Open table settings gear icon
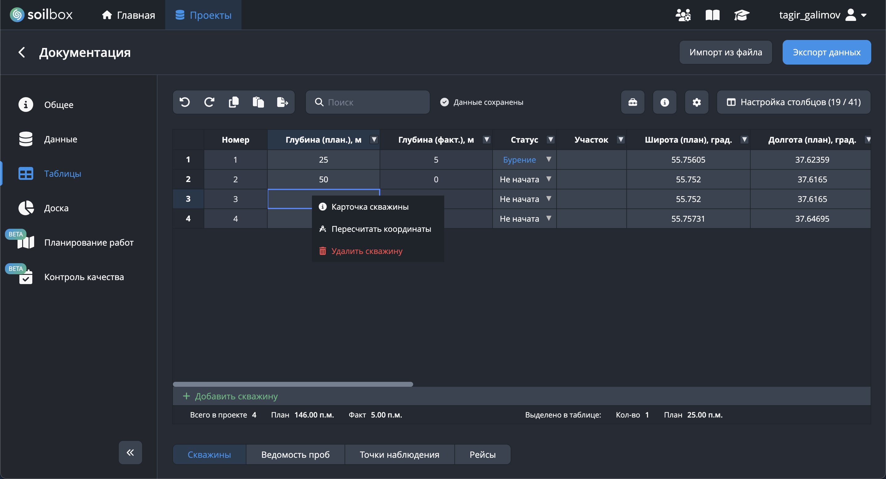Image resolution: width=886 pixels, height=479 pixels. 696,102
